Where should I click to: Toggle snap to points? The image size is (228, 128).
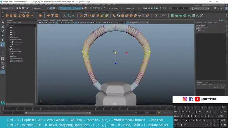coord(96,8)
